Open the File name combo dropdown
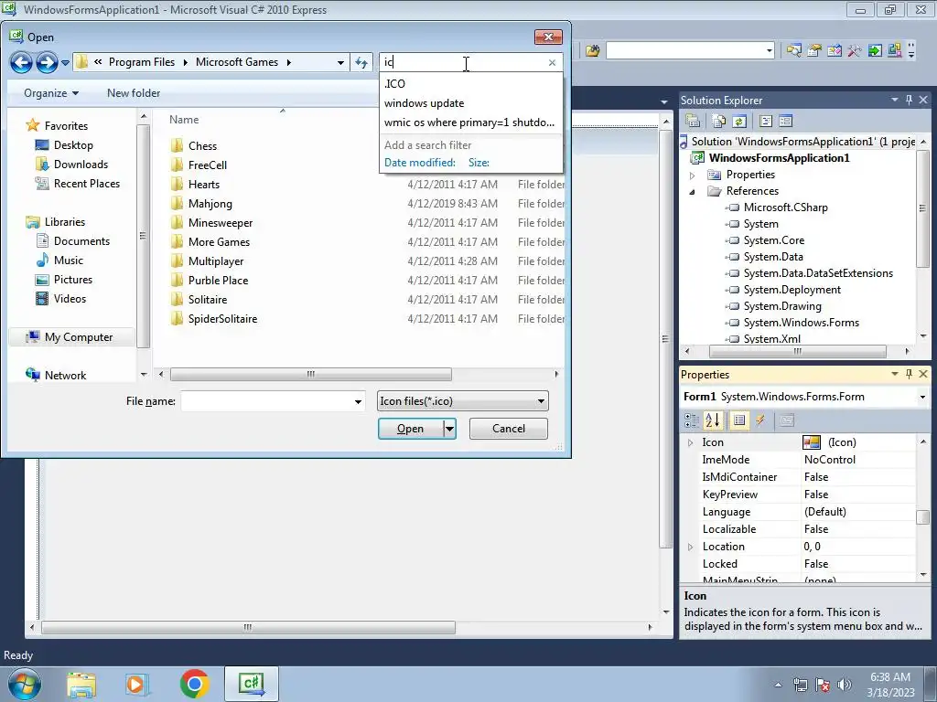The image size is (937, 702). (358, 402)
